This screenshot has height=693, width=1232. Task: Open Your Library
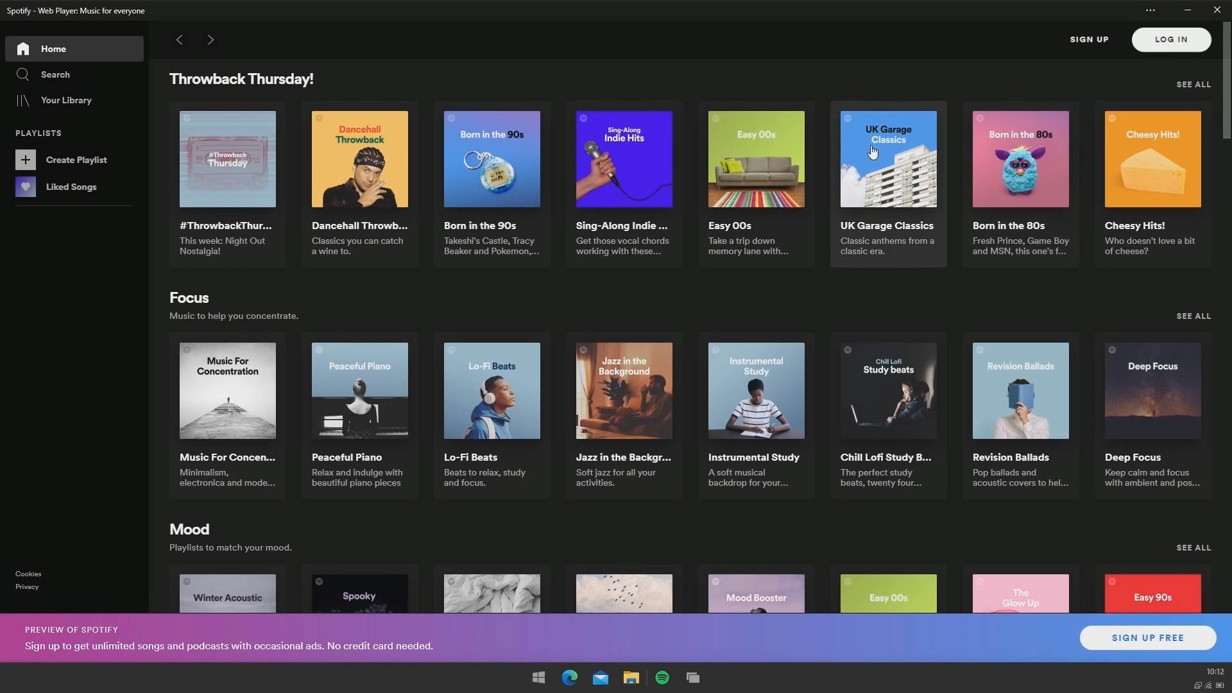click(22, 101)
